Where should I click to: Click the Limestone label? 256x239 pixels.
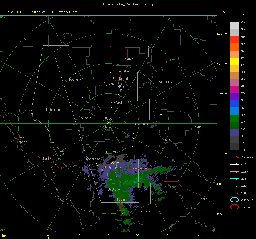pyautogui.click(x=54, y=110)
